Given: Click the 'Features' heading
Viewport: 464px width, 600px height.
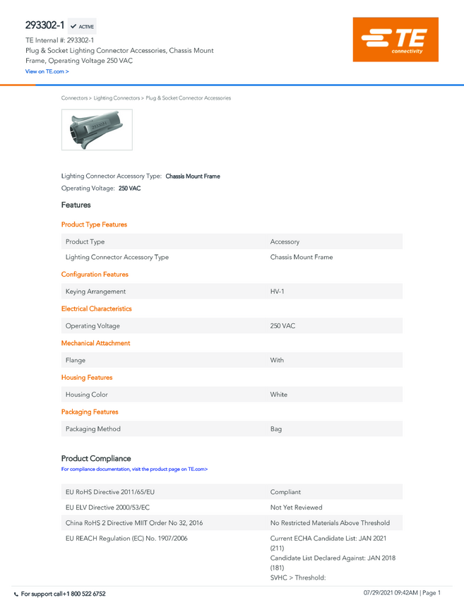Looking at the screenshot, I should [x=76, y=205].
